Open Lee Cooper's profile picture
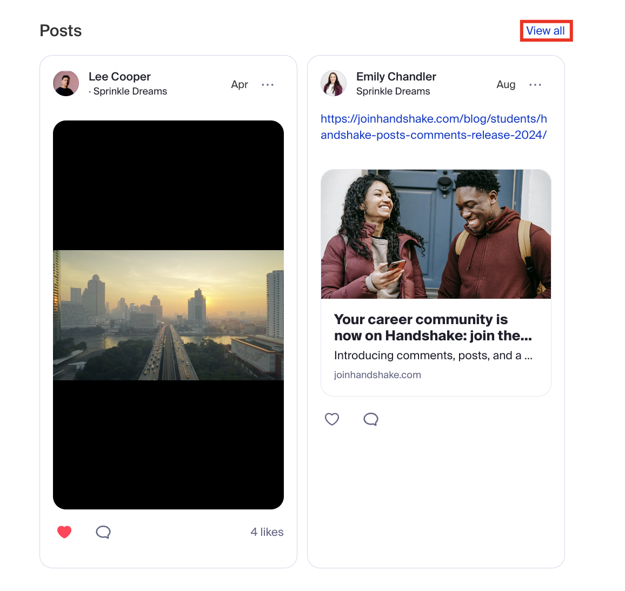Viewport: 625px width, 591px height. click(66, 84)
